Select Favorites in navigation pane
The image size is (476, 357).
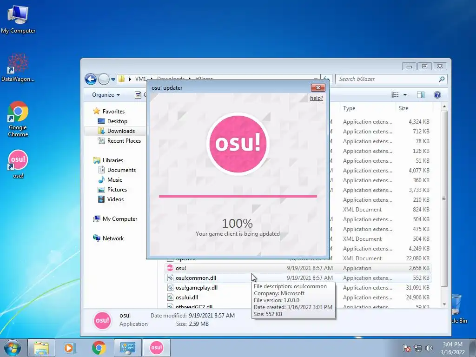(113, 112)
